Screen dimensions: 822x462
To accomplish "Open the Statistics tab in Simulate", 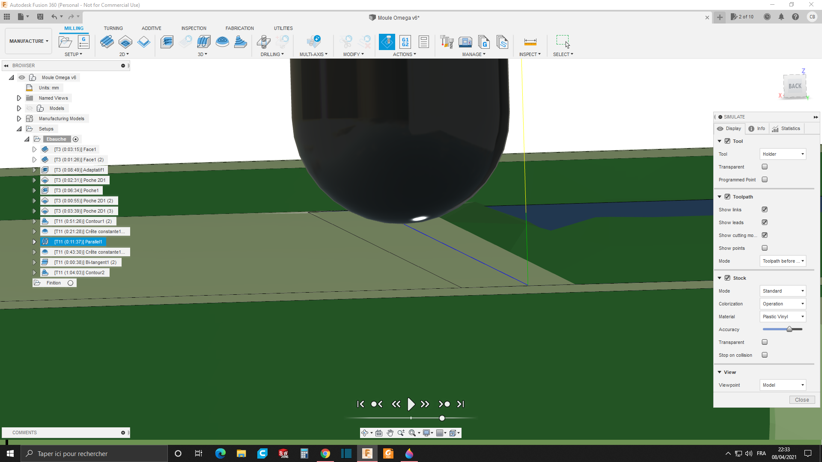I will [x=786, y=128].
